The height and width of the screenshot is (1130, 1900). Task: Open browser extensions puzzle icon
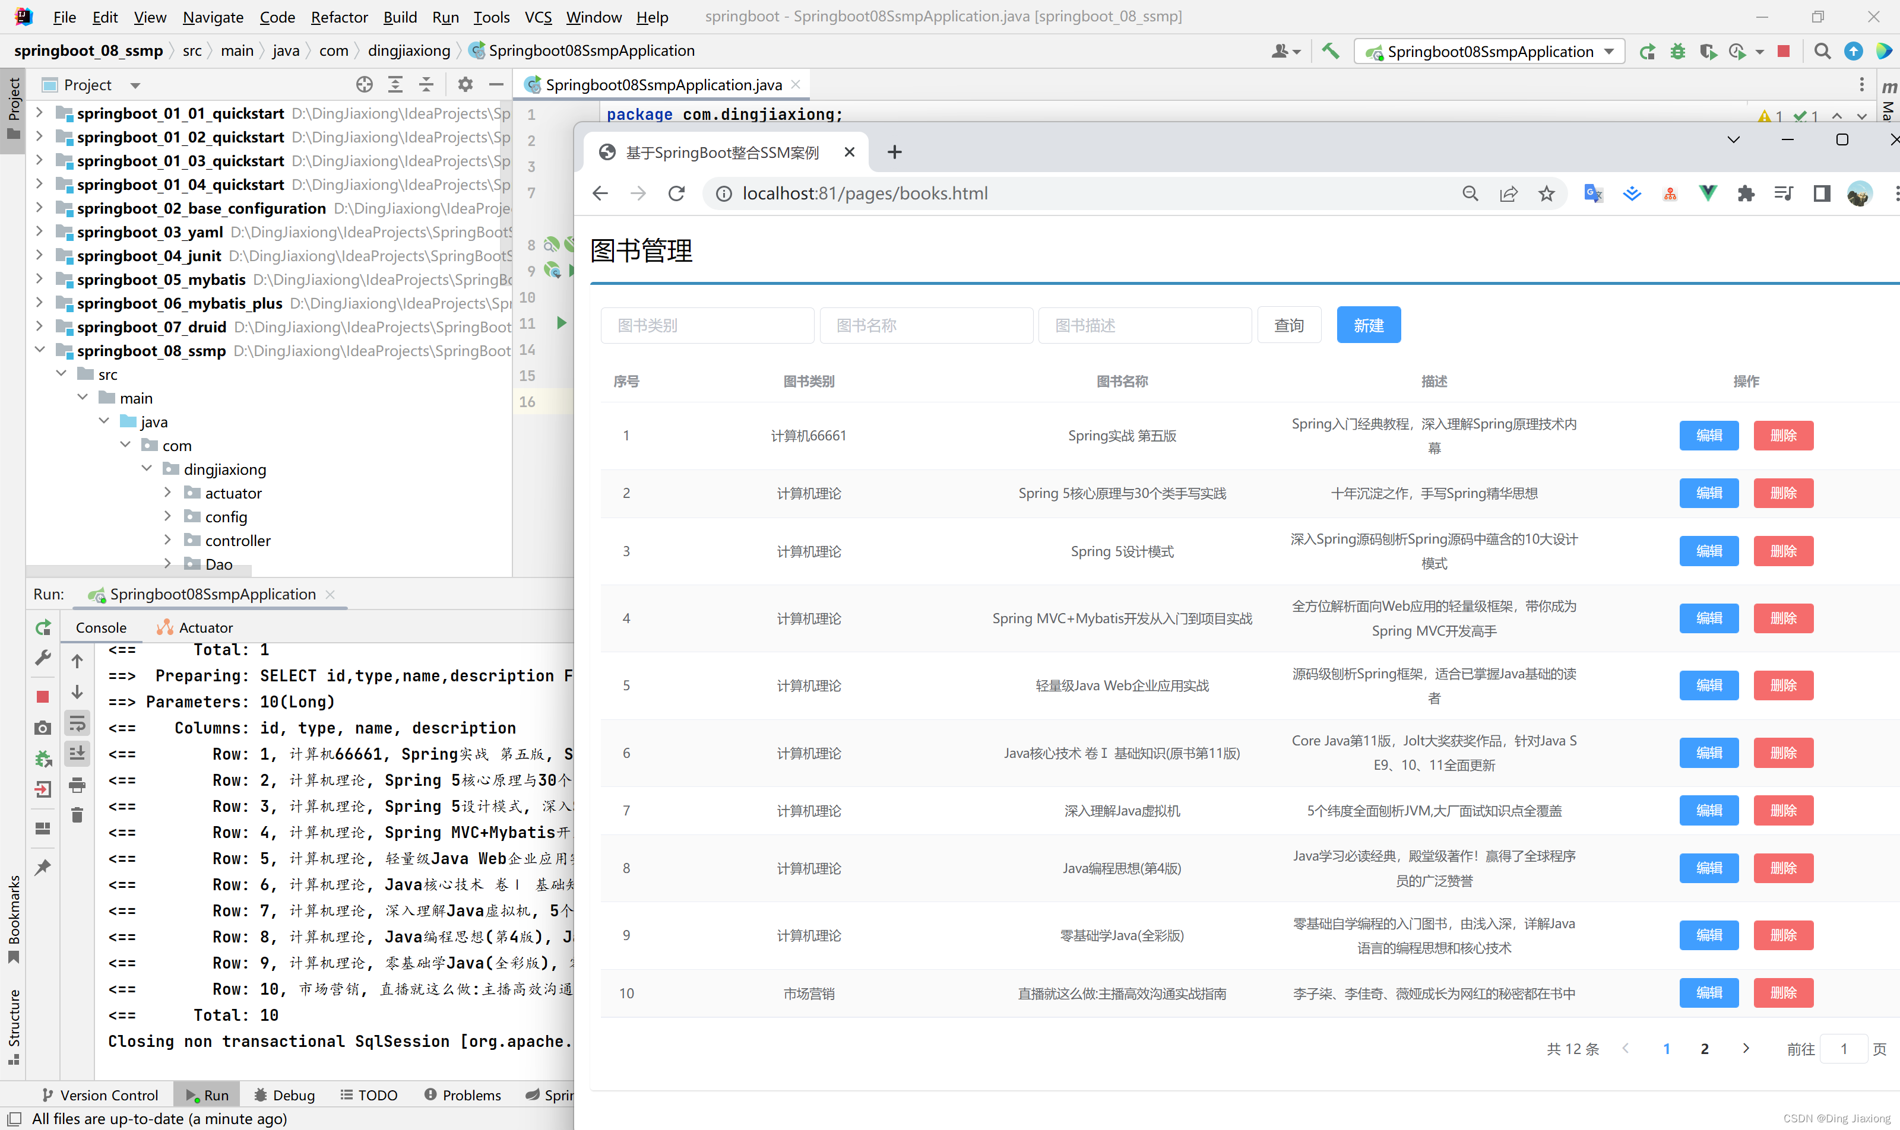pos(1746,193)
